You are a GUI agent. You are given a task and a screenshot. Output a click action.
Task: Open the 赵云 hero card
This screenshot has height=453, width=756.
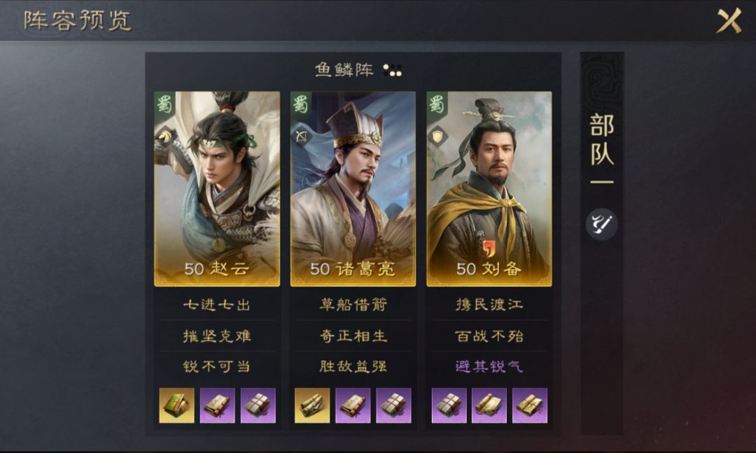[x=217, y=188]
